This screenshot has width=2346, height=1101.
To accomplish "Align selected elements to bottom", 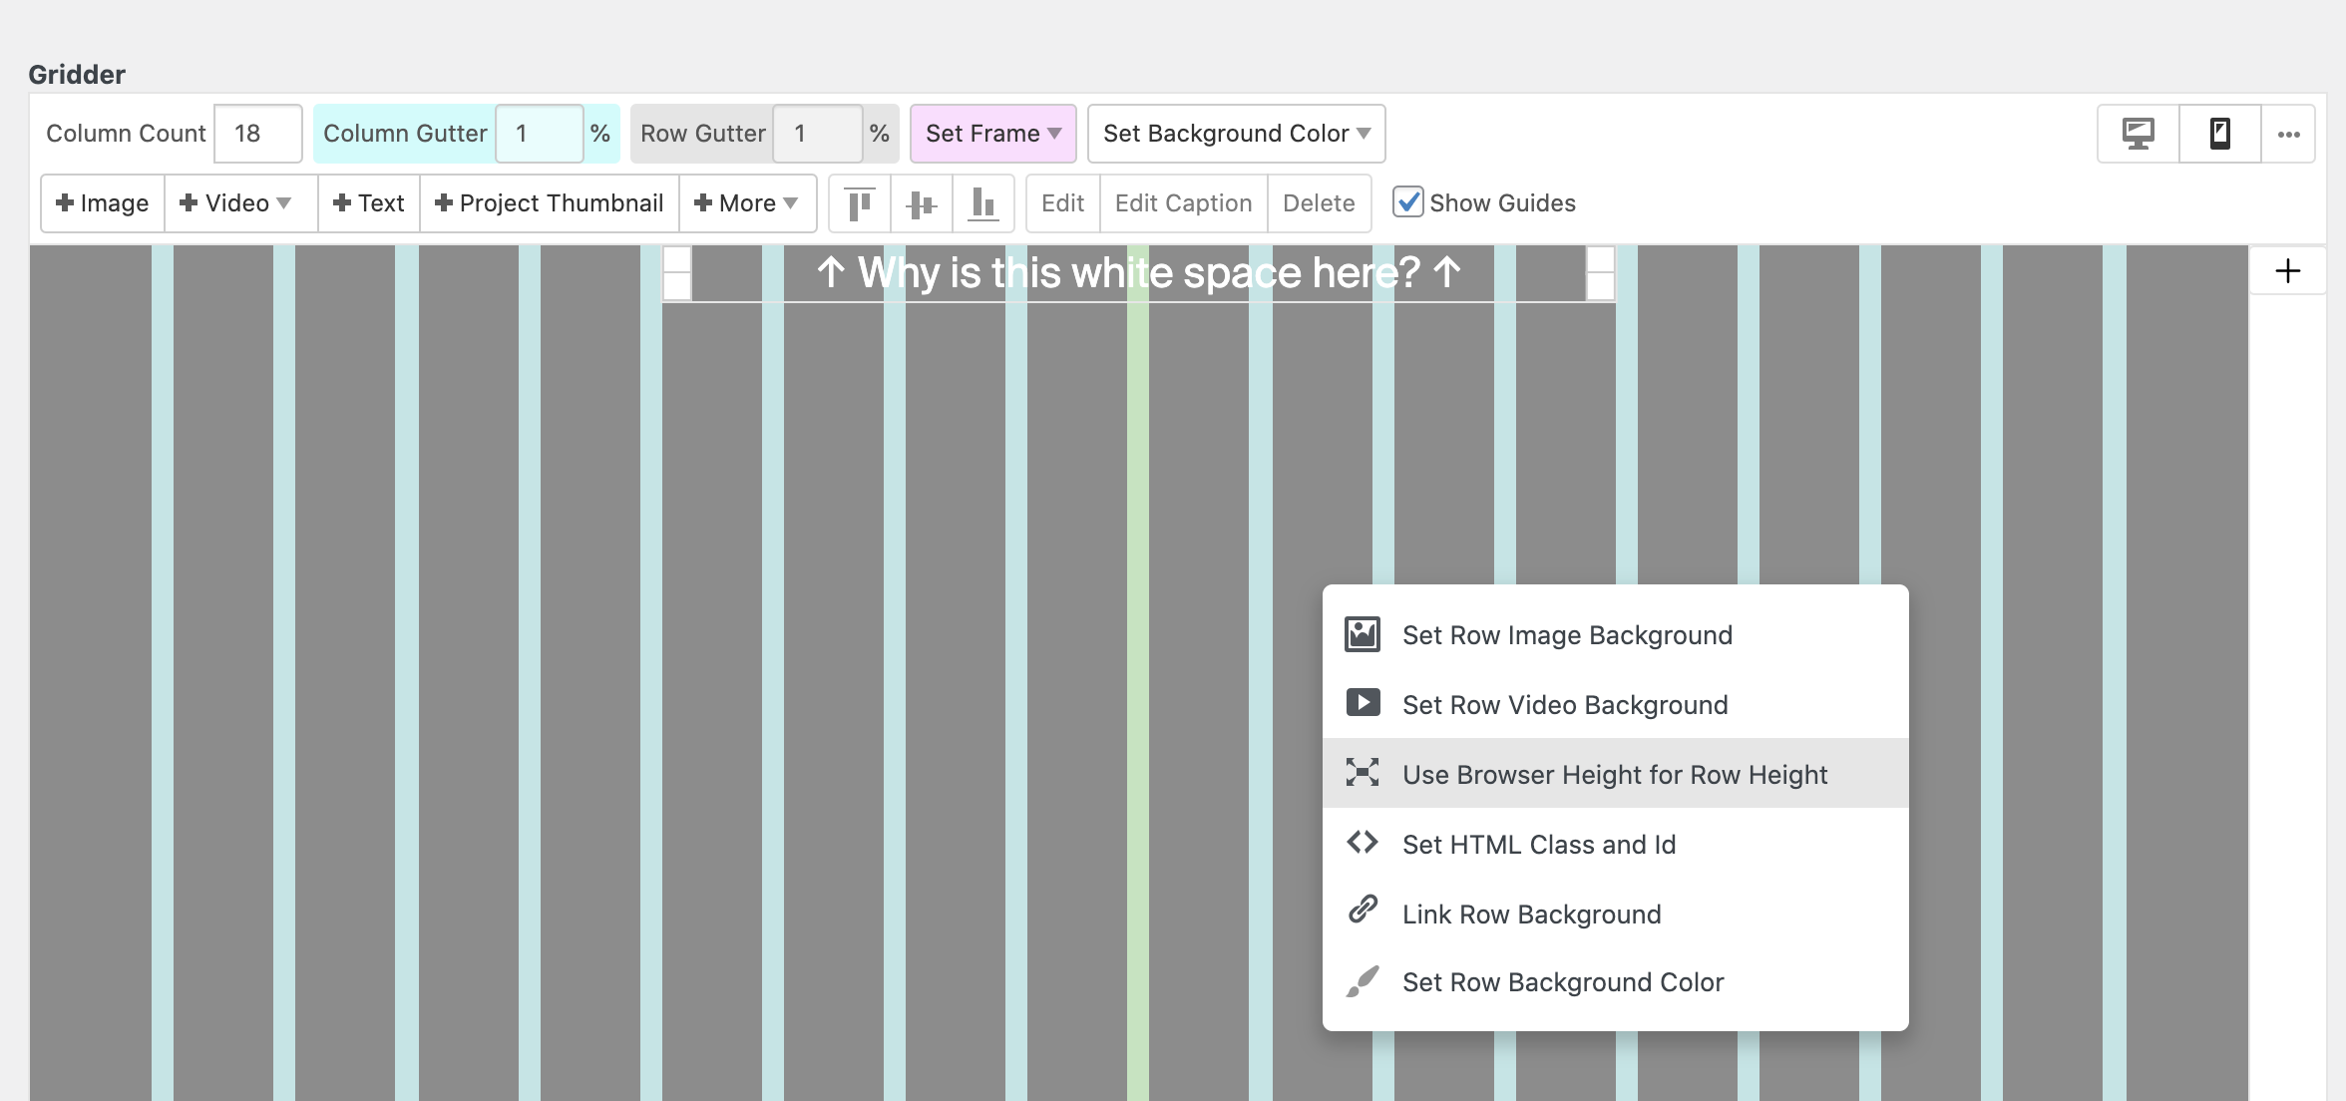I will click(x=983, y=203).
